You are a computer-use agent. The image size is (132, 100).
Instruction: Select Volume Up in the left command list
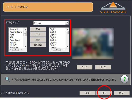(x=14, y=29)
